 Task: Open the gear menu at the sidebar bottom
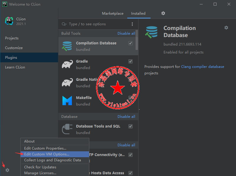(x=7, y=170)
